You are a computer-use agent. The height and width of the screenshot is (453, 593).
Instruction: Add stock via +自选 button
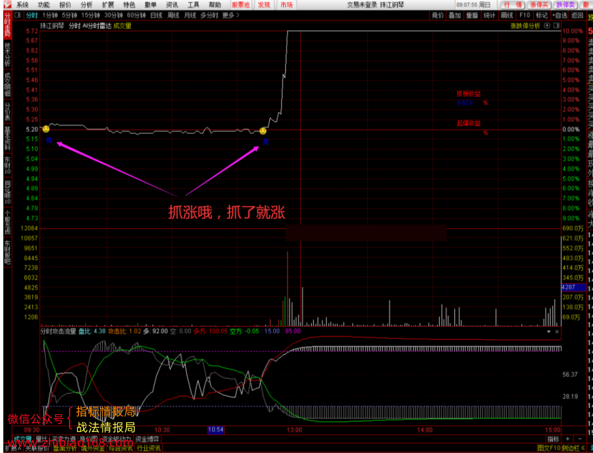pyautogui.click(x=559, y=15)
